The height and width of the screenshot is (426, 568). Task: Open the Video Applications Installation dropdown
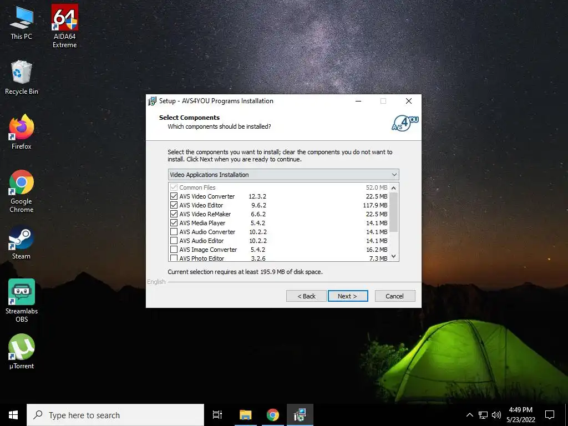(x=283, y=175)
